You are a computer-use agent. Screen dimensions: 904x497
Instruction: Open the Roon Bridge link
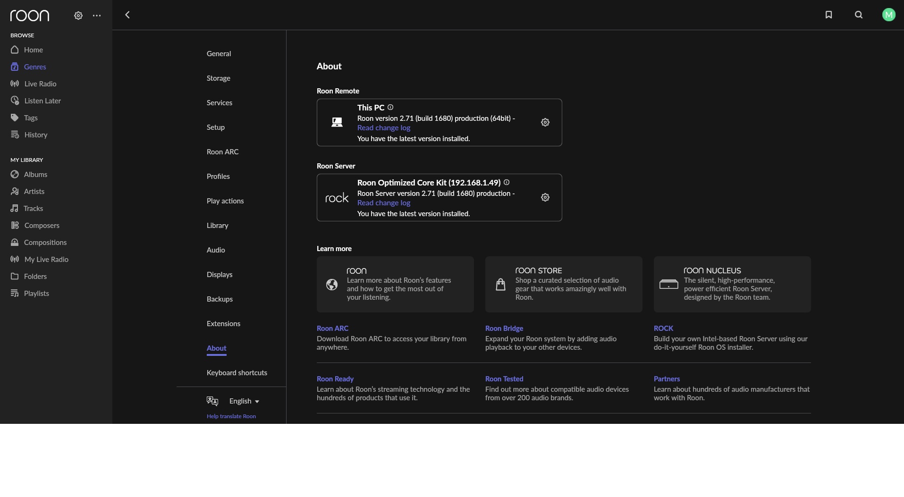pos(504,329)
